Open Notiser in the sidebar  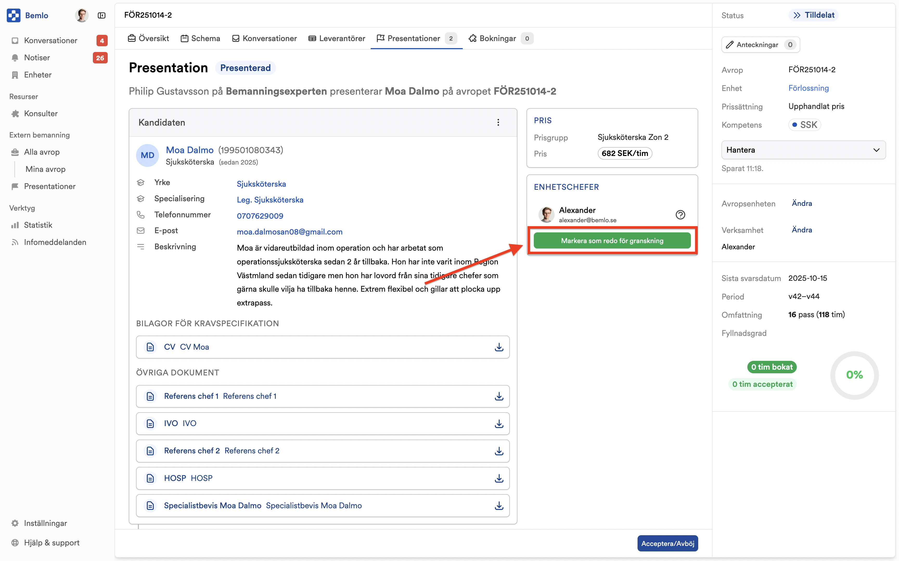[x=37, y=57]
